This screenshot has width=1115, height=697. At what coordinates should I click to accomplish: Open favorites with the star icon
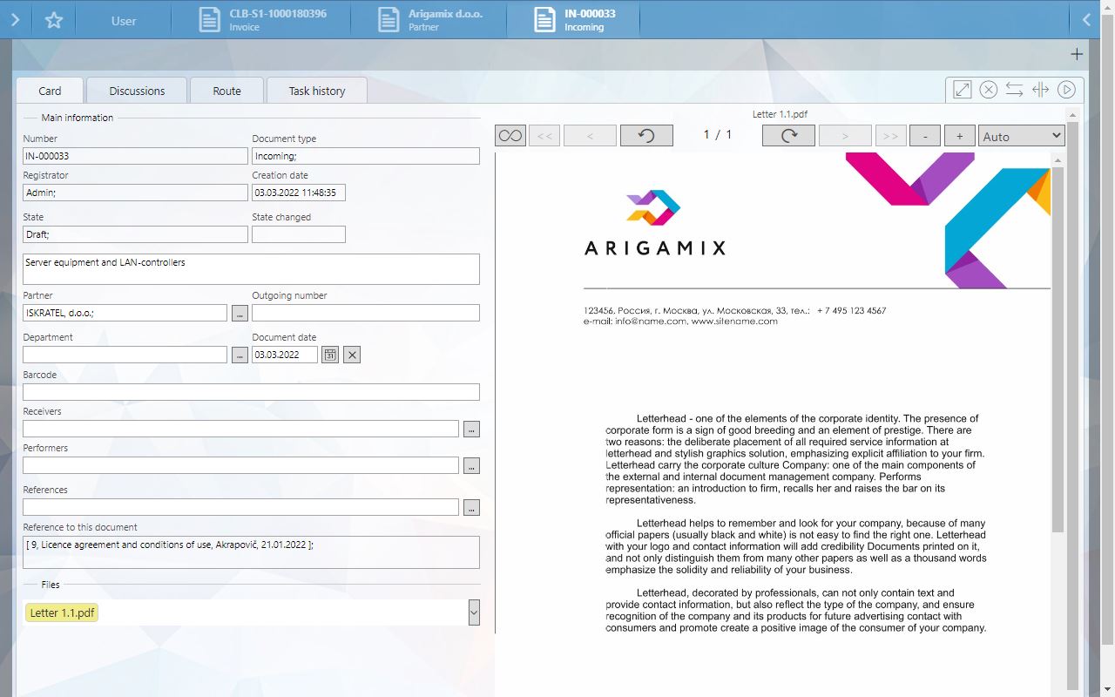point(54,19)
